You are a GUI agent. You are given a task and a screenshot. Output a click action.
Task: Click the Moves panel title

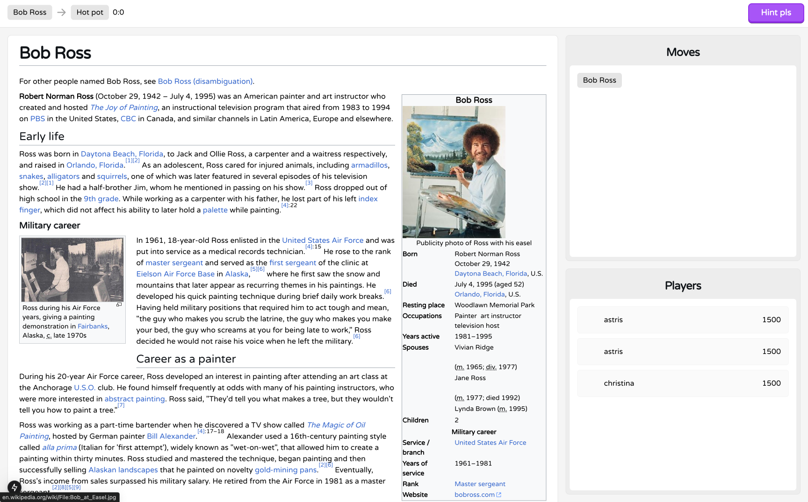coord(683,52)
